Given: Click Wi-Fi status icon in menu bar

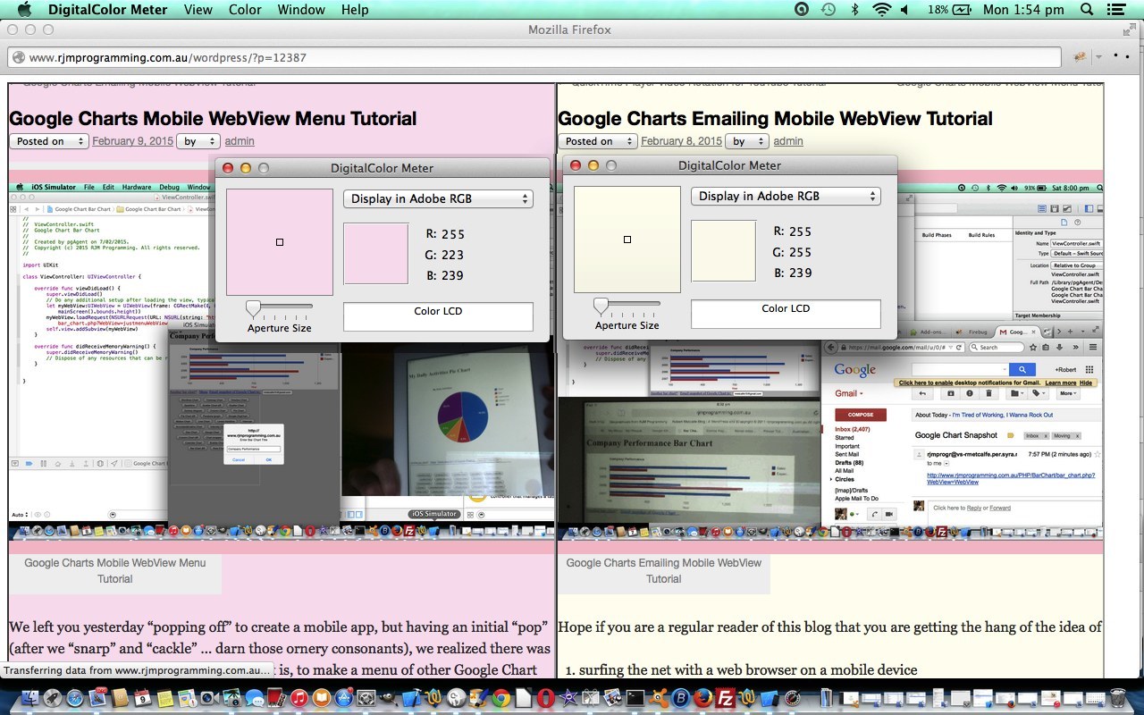Looking at the screenshot, I should click(x=882, y=10).
